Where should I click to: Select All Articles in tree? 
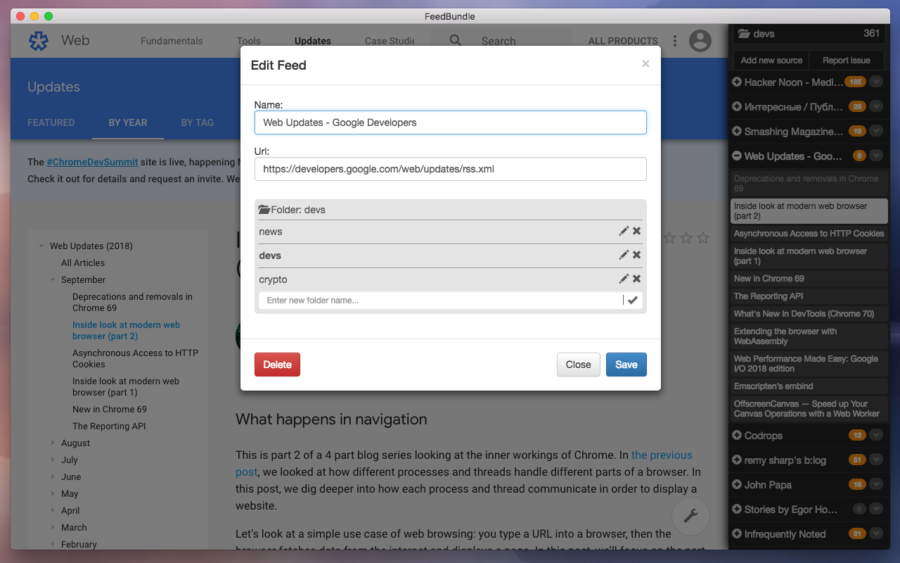(83, 263)
